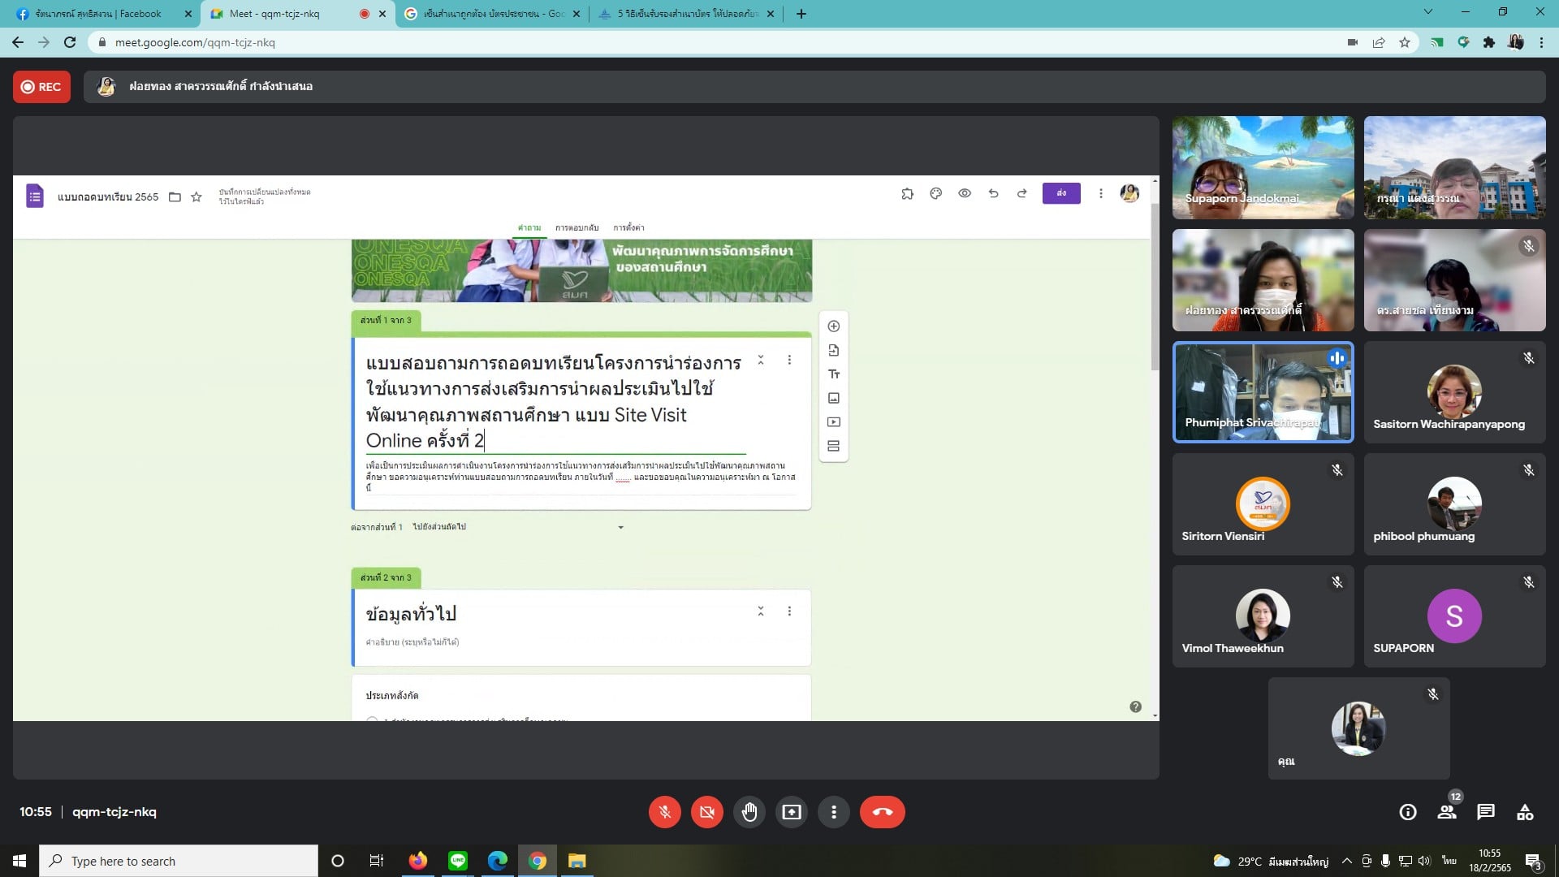
Task: Click the browser reload button
Action: pyautogui.click(x=70, y=42)
